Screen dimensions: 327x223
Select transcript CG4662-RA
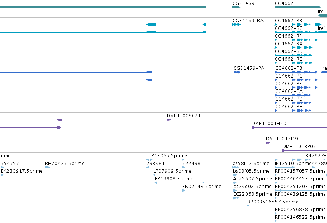[x=289, y=44]
